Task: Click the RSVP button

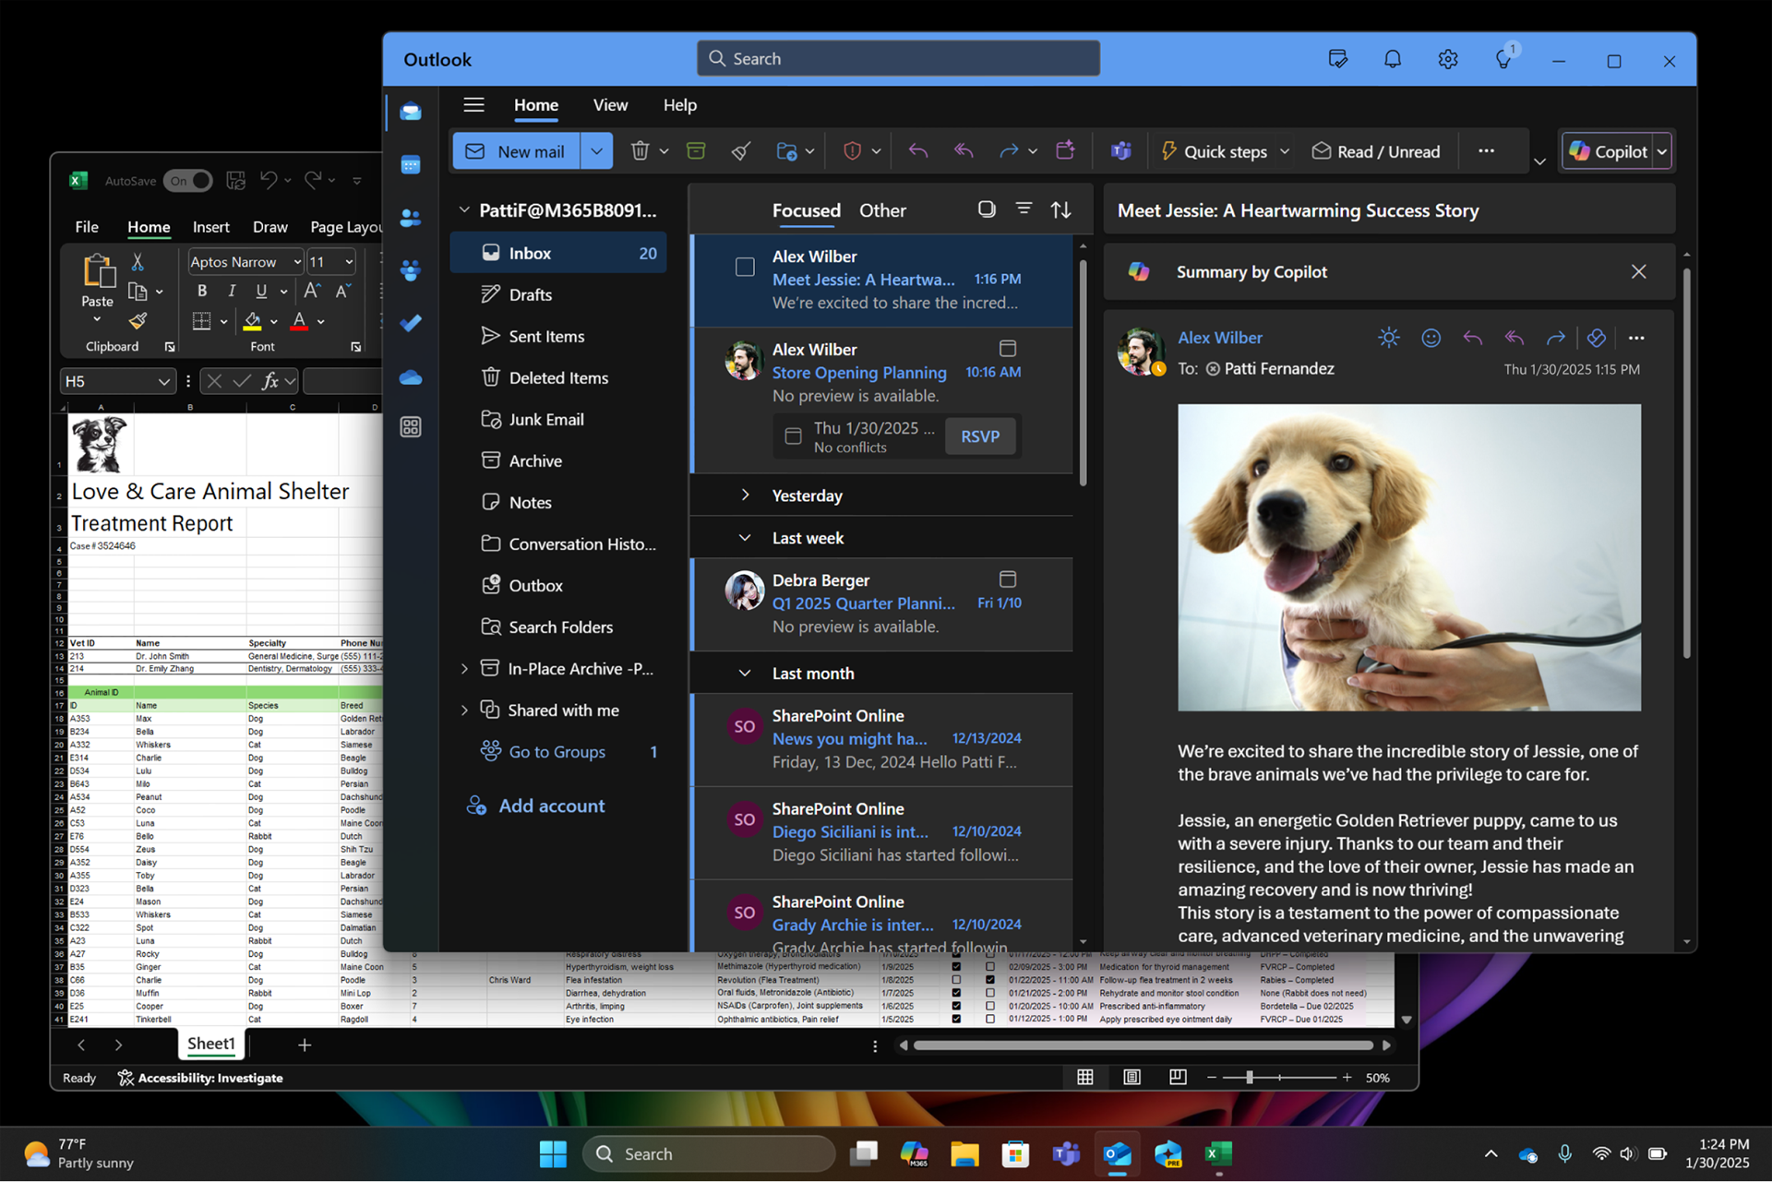Action: point(979,436)
